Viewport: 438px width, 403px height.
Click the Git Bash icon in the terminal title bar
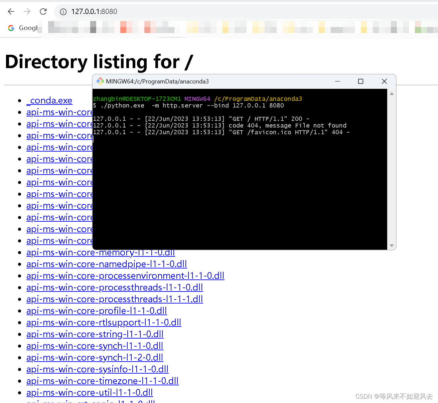click(100, 81)
